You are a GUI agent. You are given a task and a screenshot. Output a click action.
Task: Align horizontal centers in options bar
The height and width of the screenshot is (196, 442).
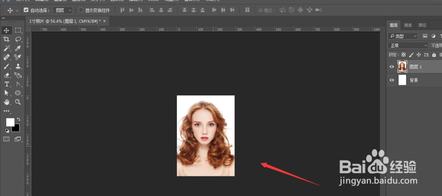click(x=161, y=10)
